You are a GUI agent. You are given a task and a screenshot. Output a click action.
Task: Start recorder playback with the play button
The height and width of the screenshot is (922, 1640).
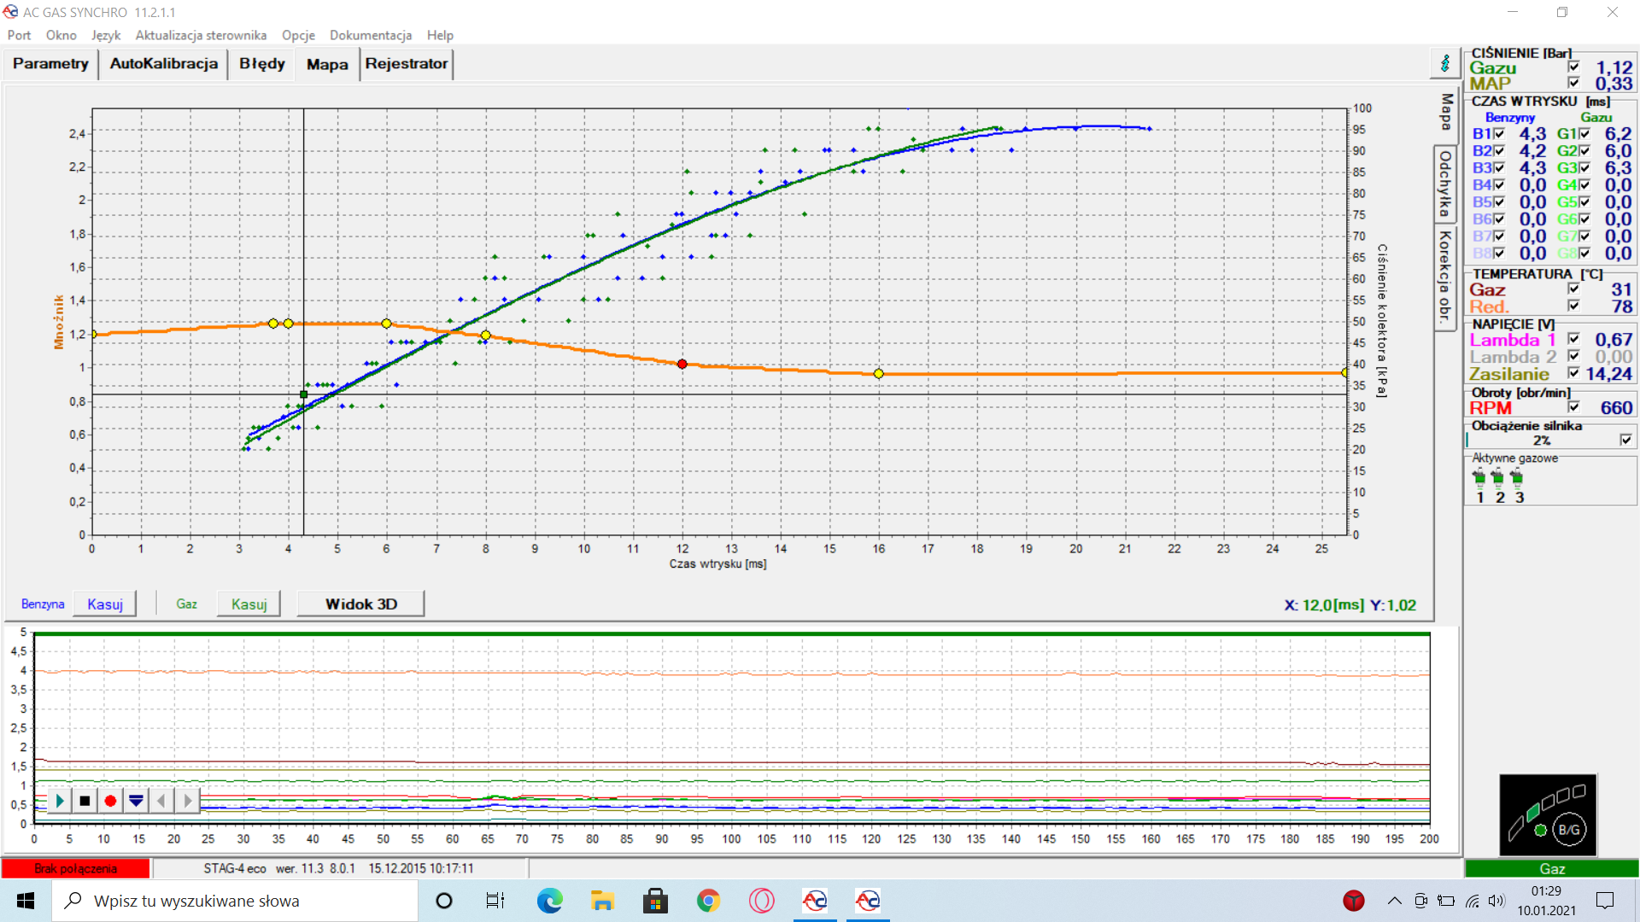pyautogui.click(x=60, y=801)
